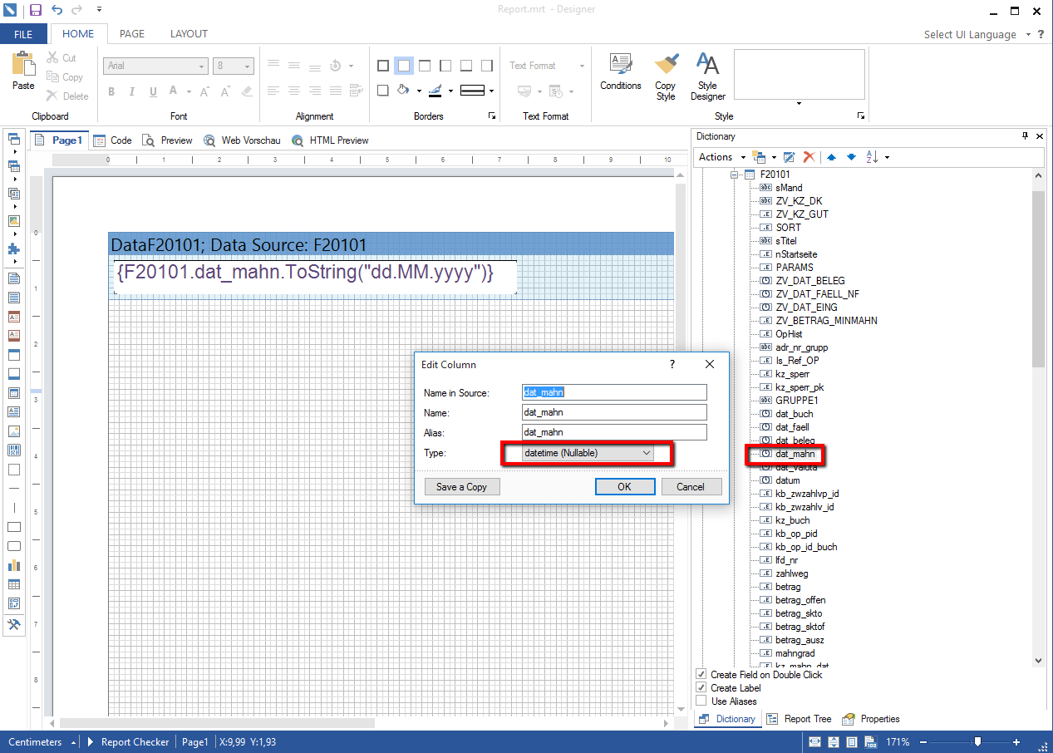This screenshot has width=1053, height=753.
Task: Switch to the PAGE ribbon tab
Action: pos(132,34)
